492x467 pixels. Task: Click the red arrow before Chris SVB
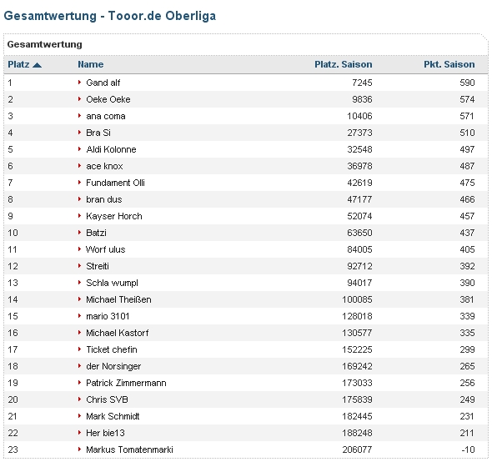click(x=80, y=399)
